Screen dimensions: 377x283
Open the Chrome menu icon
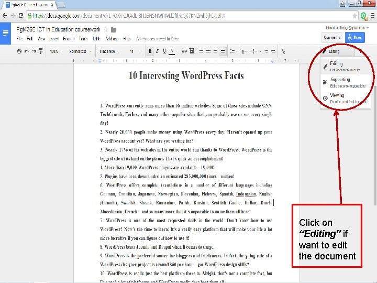click(x=372, y=16)
